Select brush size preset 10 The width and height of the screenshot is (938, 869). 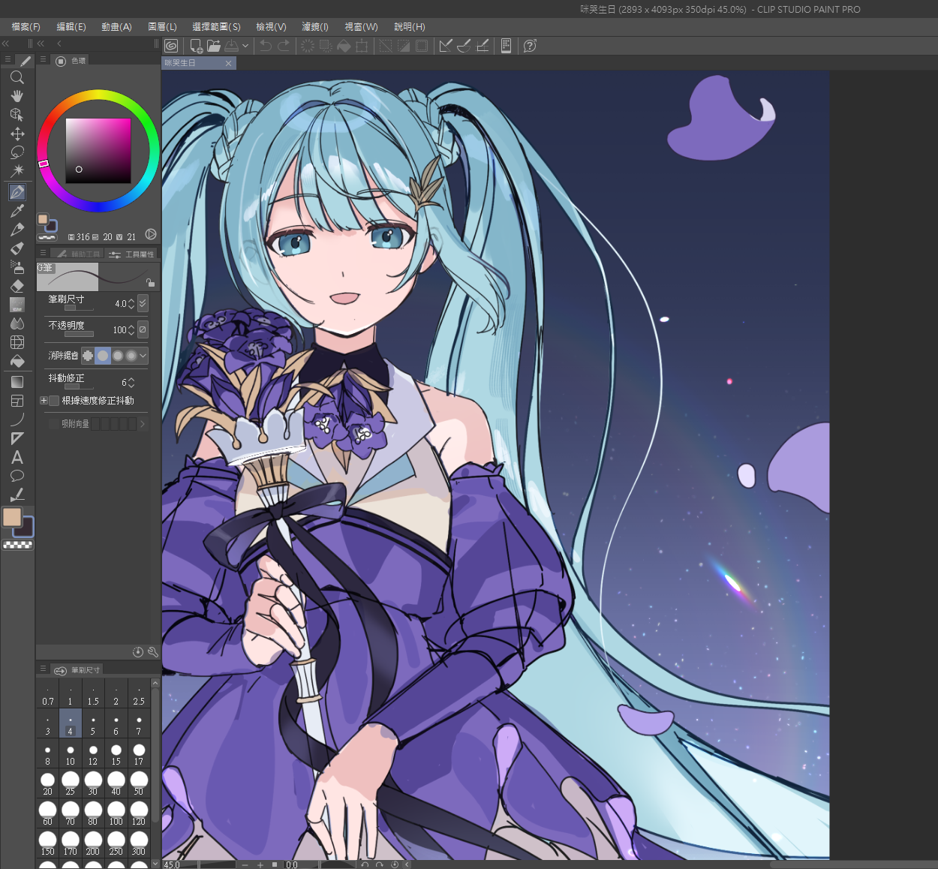71,753
